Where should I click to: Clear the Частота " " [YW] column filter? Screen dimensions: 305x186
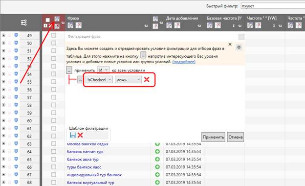point(258,25)
